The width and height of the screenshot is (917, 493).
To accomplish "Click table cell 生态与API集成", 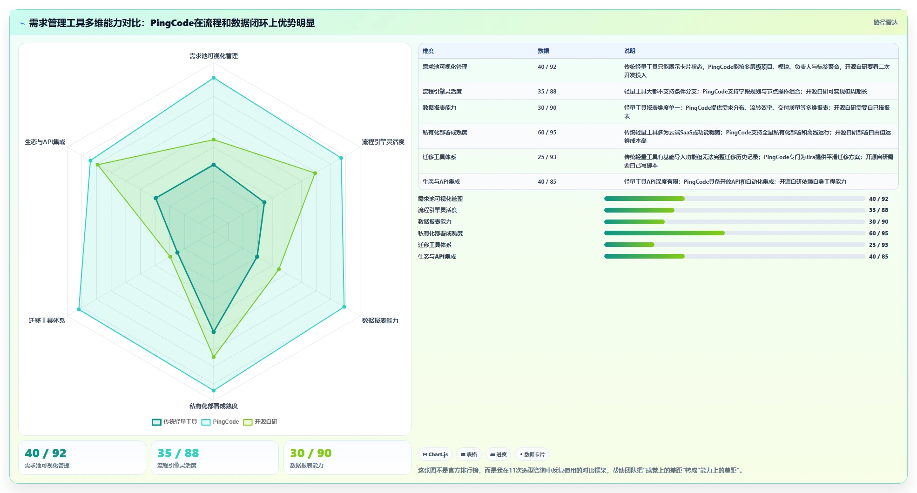I will pyautogui.click(x=441, y=182).
